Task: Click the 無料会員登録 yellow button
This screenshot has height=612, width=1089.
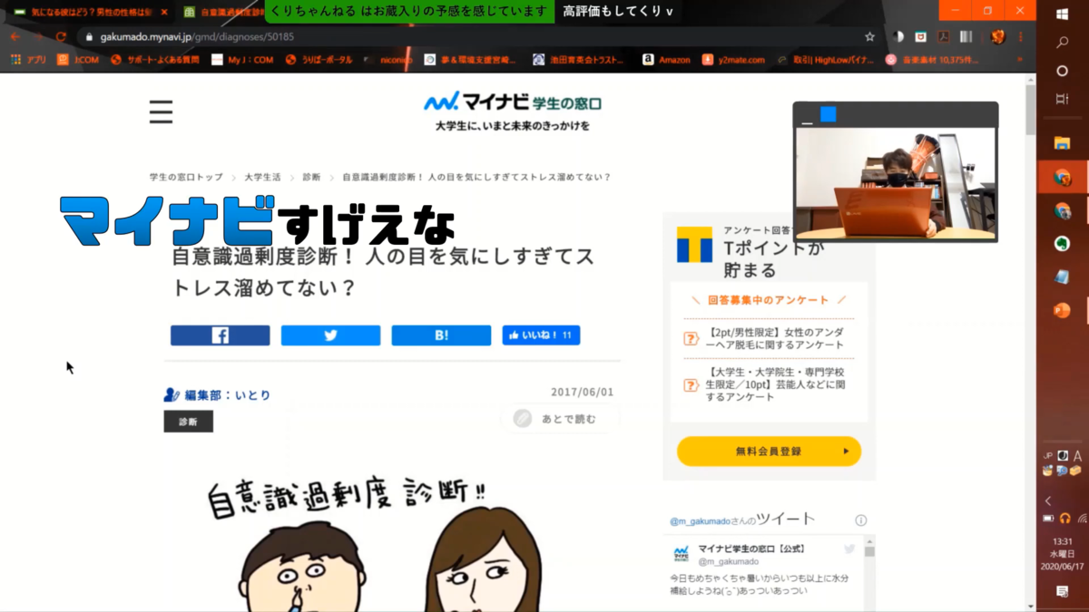Action: 769,451
